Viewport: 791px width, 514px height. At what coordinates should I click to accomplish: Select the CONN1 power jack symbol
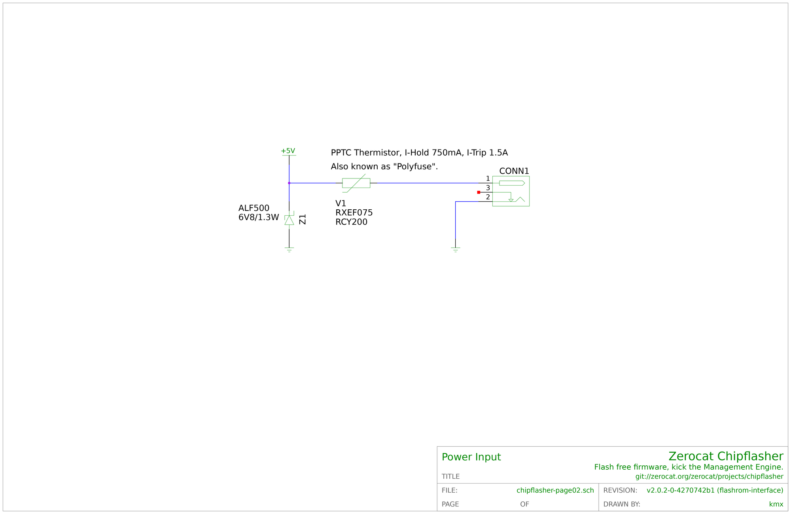click(x=511, y=191)
